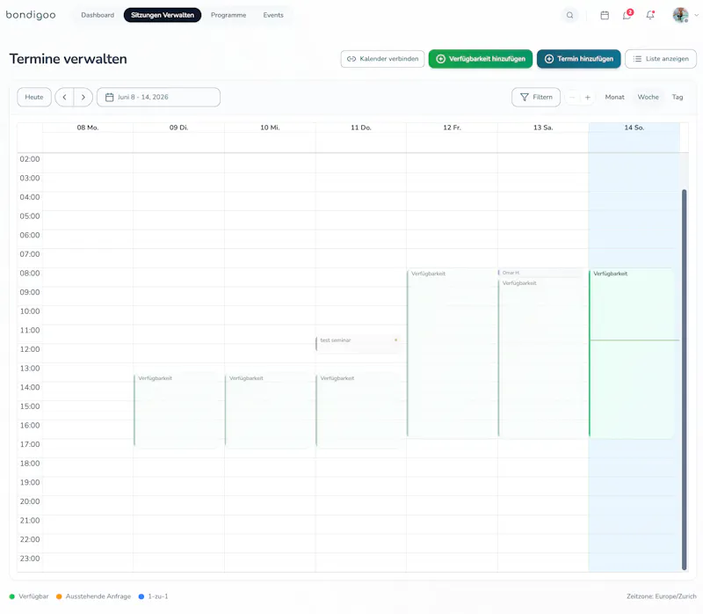Viewport: 703px width, 614px height.
Task: Open the Events tab
Action: click(273, 15)
